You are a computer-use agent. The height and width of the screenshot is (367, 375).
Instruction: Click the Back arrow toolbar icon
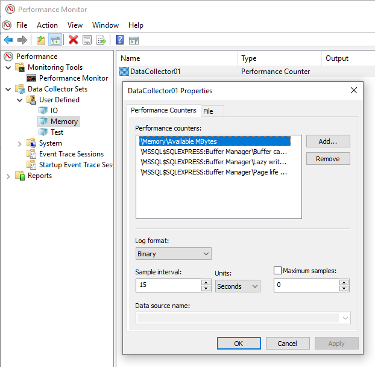click(x=8, y=40)
